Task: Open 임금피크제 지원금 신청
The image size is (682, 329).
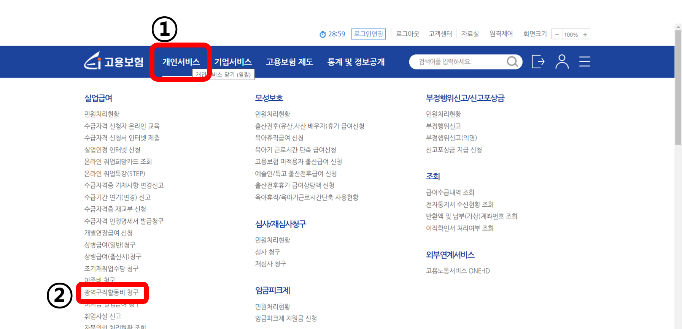Action: (286, 318)
